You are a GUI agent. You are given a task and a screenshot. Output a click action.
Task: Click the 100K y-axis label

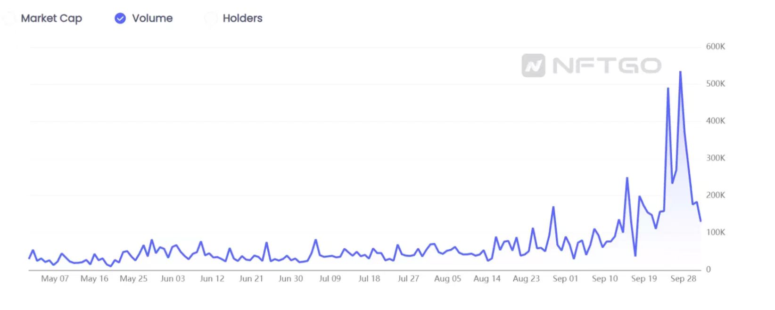point(716,232)
